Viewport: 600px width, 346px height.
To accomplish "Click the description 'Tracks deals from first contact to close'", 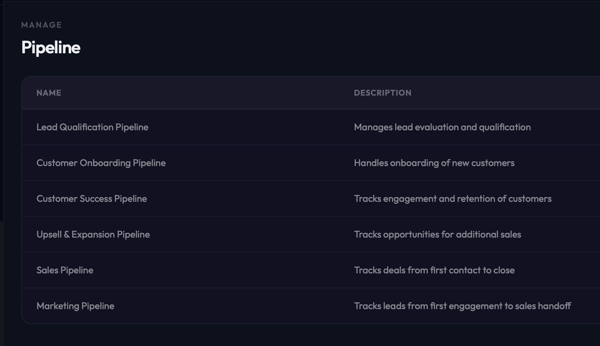I will pyautogui.click(x=434, y=269).
